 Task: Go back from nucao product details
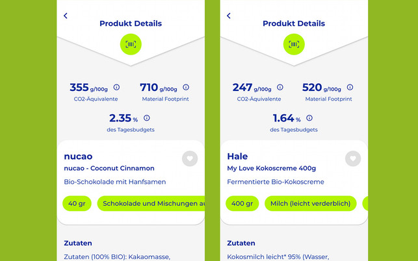click(65, 16)
